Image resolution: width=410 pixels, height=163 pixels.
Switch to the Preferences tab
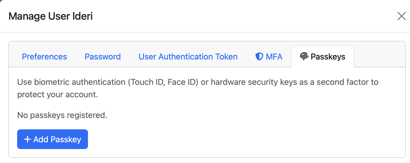[x=44, y=56]
